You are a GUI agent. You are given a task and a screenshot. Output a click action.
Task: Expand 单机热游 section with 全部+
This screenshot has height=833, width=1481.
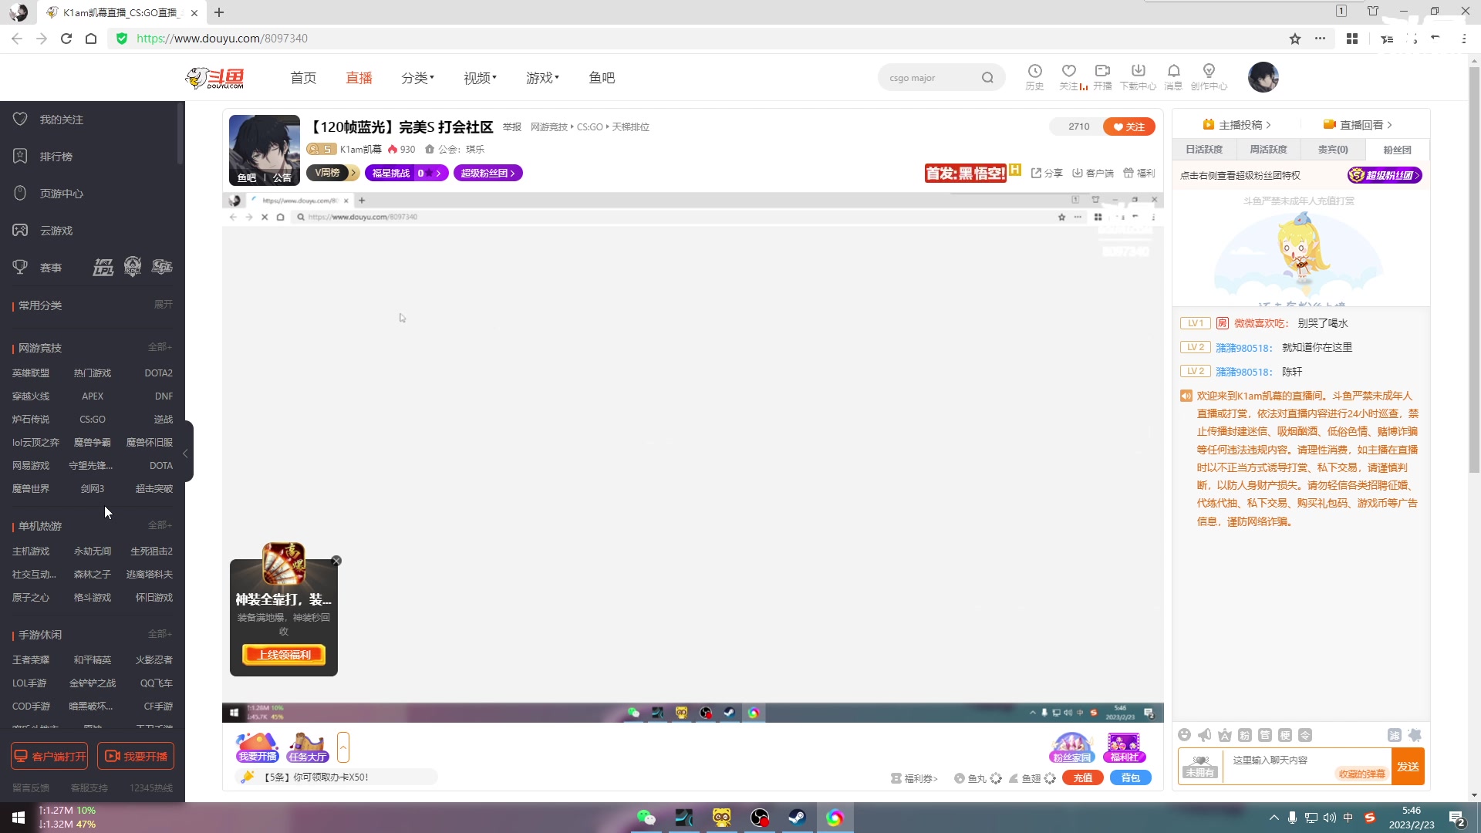160,525
